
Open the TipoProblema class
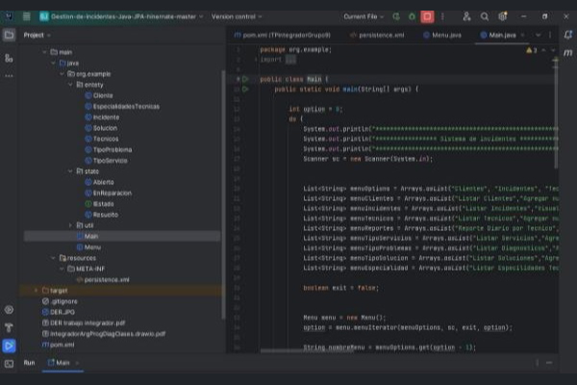pyautogui.click(x=113, y=149)
